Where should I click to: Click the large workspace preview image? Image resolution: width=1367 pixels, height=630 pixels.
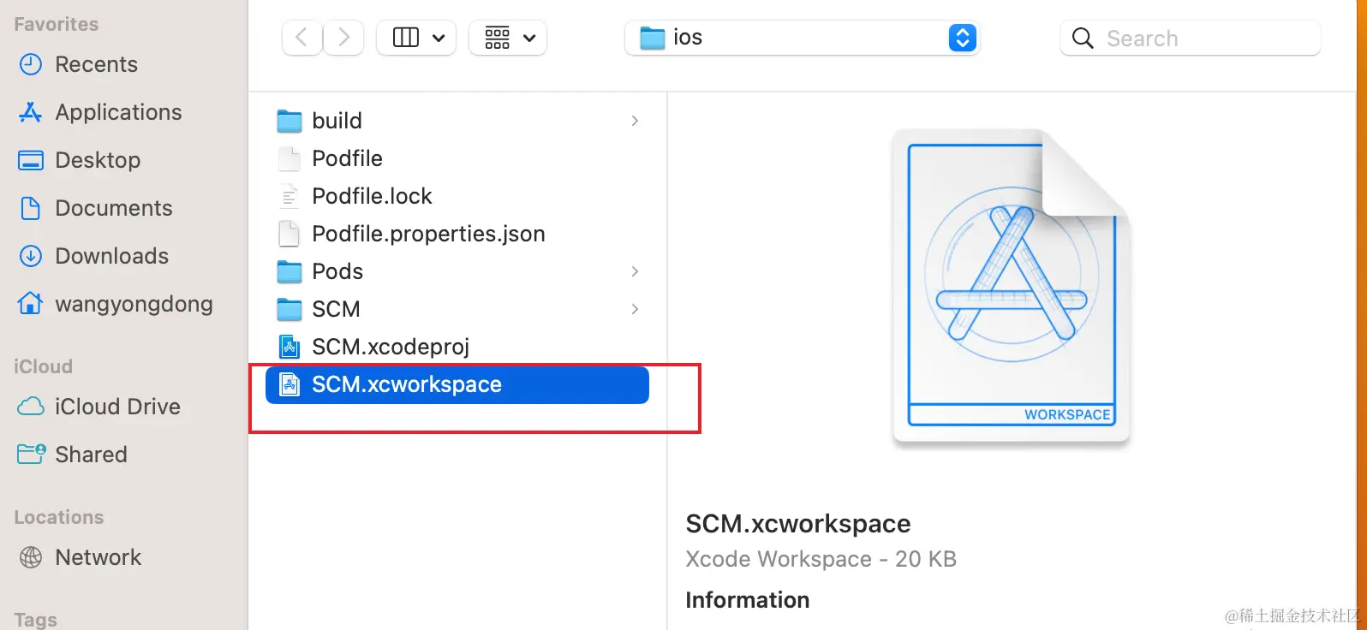1012,287
